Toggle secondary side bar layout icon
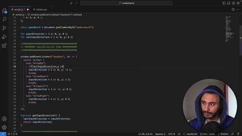242x136 pixels. (x=234, y=3)
